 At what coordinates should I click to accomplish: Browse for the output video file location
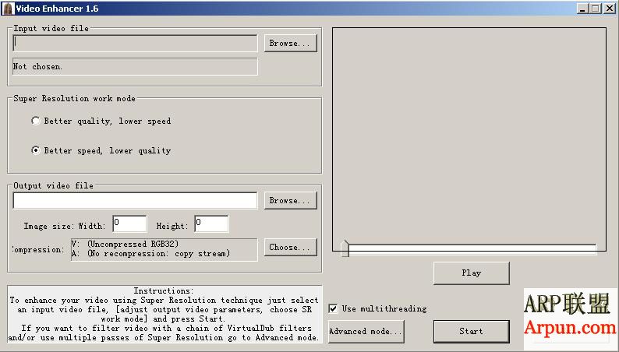[291, 201]
